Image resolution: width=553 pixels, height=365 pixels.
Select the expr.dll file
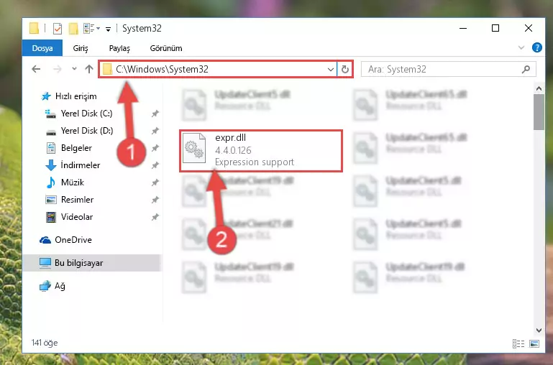(261, 151)
